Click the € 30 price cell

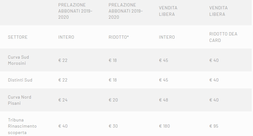(x=113, y=126)
